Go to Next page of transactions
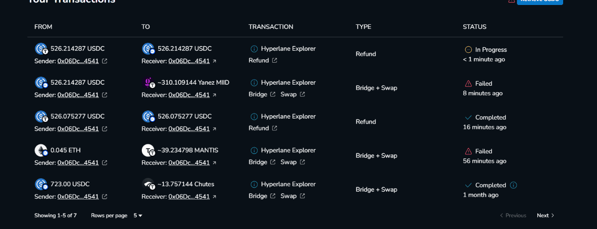The image size is (597, 229). (x=545, y=216)
